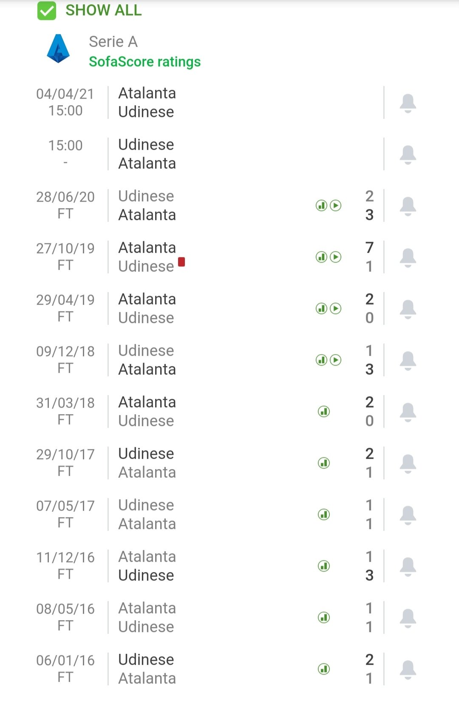Toggle notification bell for 04/04/21 Atalanta match

coord(408,103)
